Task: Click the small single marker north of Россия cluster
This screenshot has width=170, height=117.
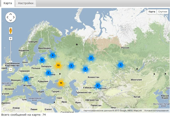Action: [x=77, y=44]
